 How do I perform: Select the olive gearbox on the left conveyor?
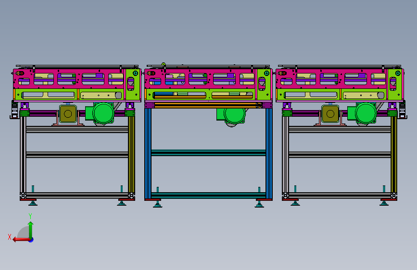coord(68,114)
